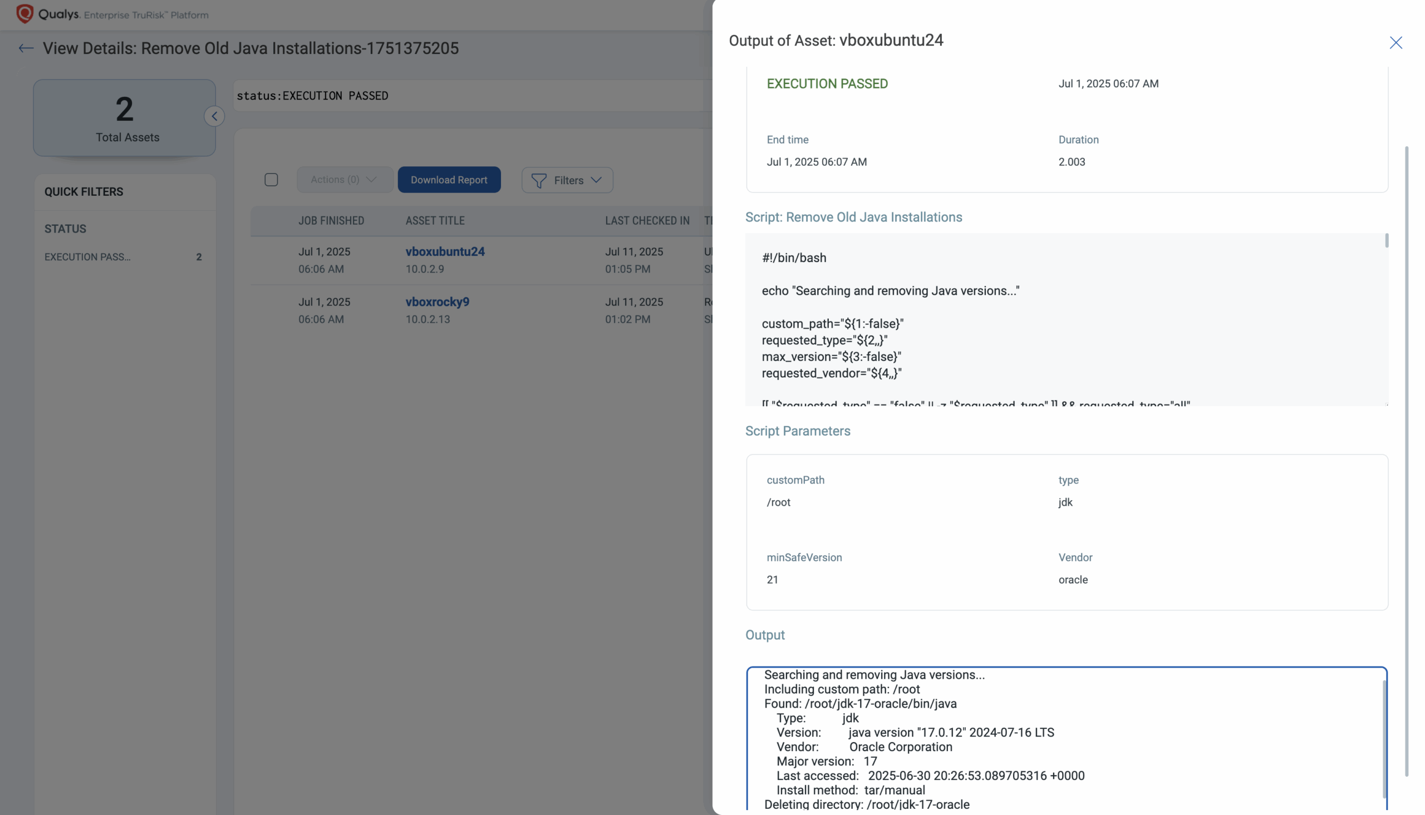Tick the select-all assets checkbox
The height and width of the screenshot is (815, 1425).
pos(271,180)
